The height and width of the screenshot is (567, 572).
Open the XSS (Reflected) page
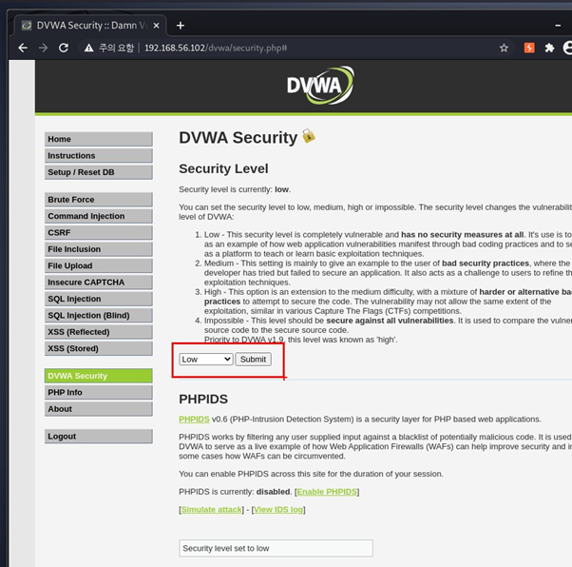(99, 332)
